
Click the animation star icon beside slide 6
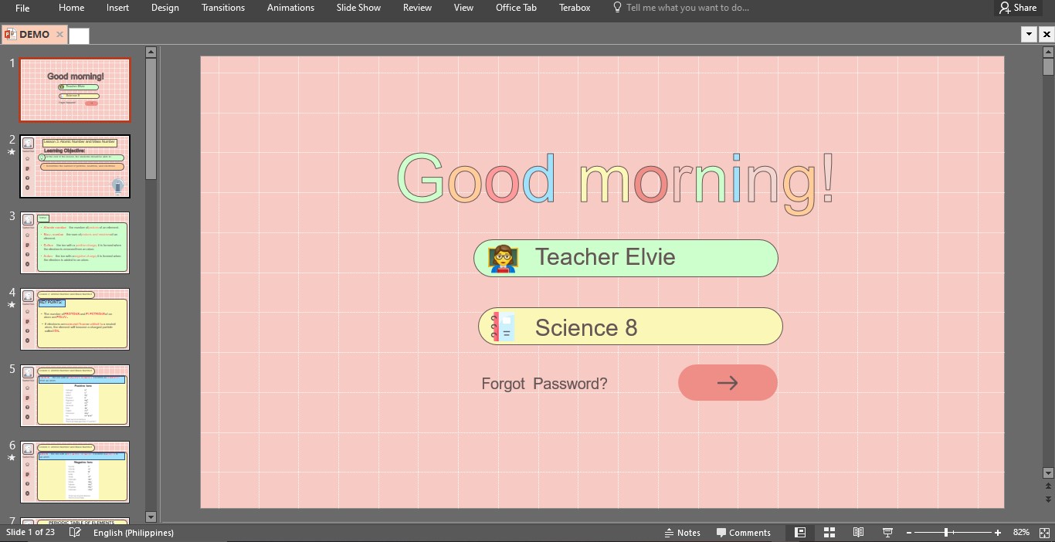pyautogui.click(x=12, y=458)
